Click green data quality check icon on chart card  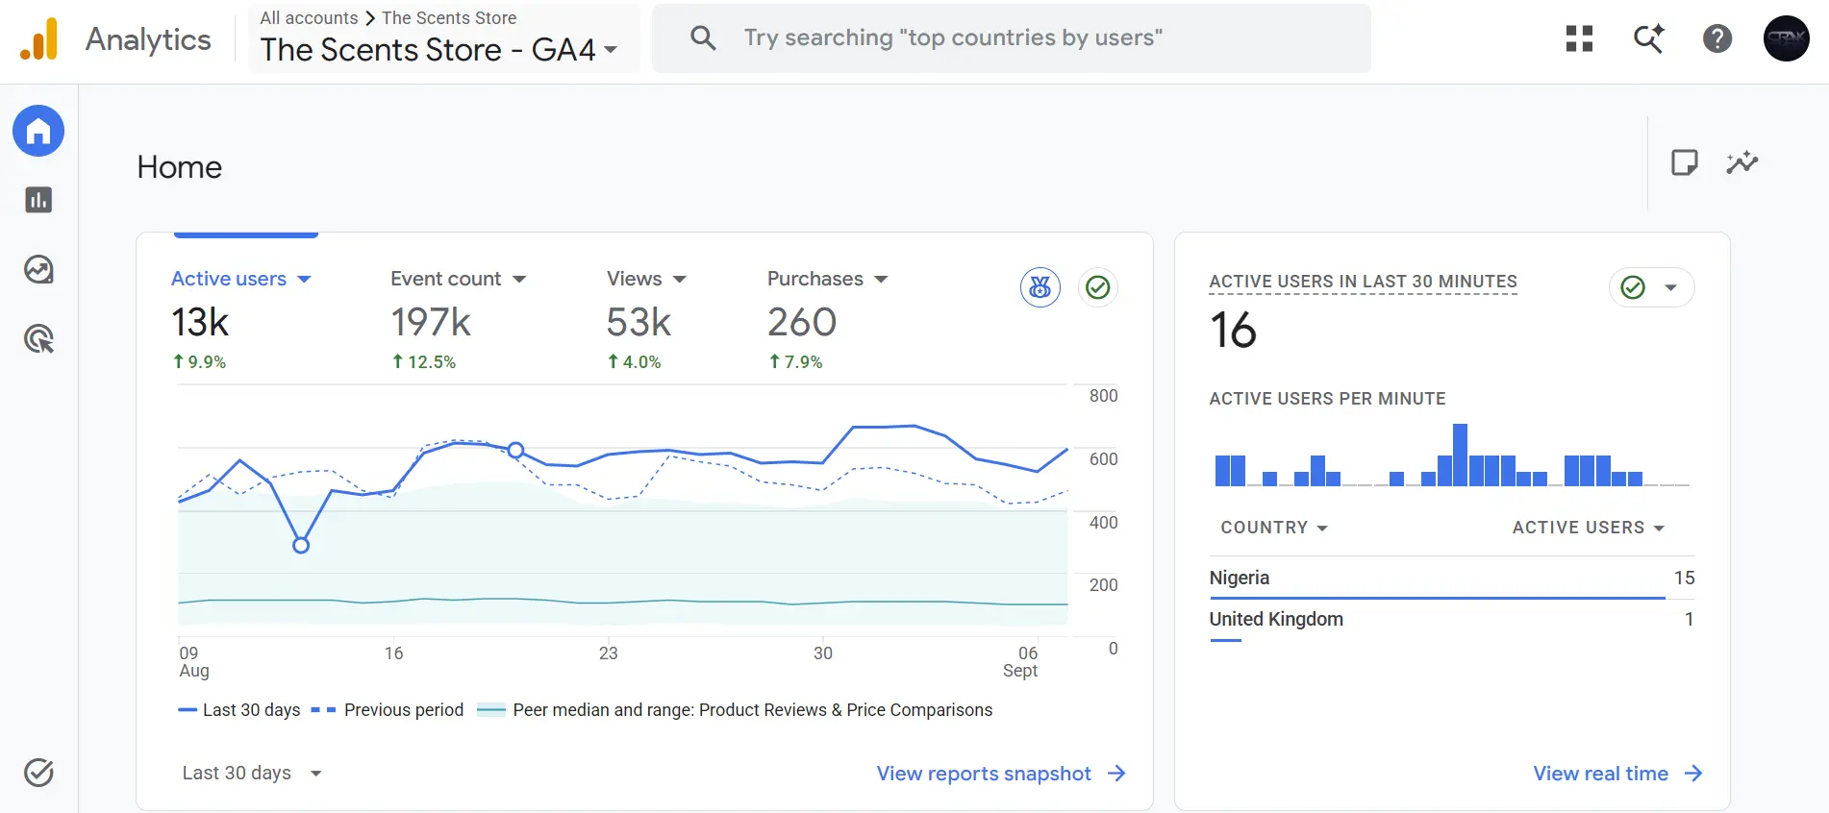click(x=1098, y=287)
